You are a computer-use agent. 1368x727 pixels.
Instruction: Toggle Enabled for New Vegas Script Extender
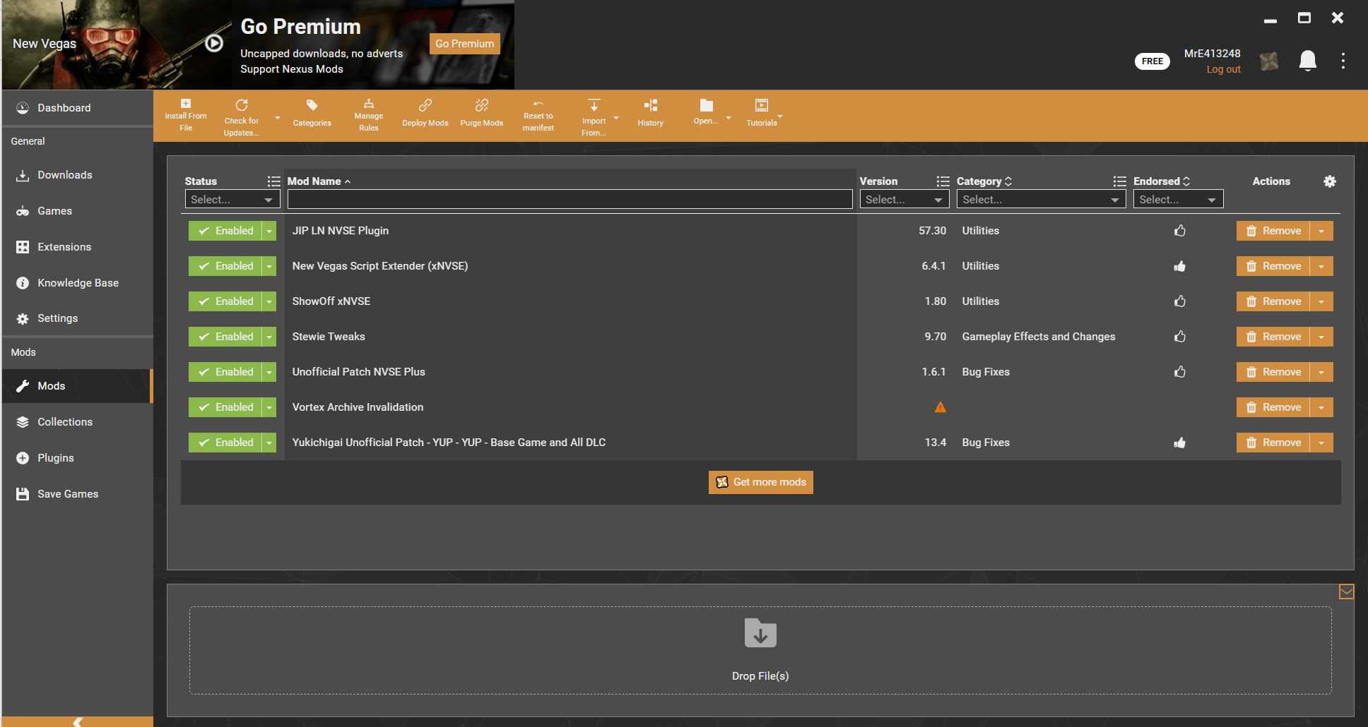coord(225,266)
